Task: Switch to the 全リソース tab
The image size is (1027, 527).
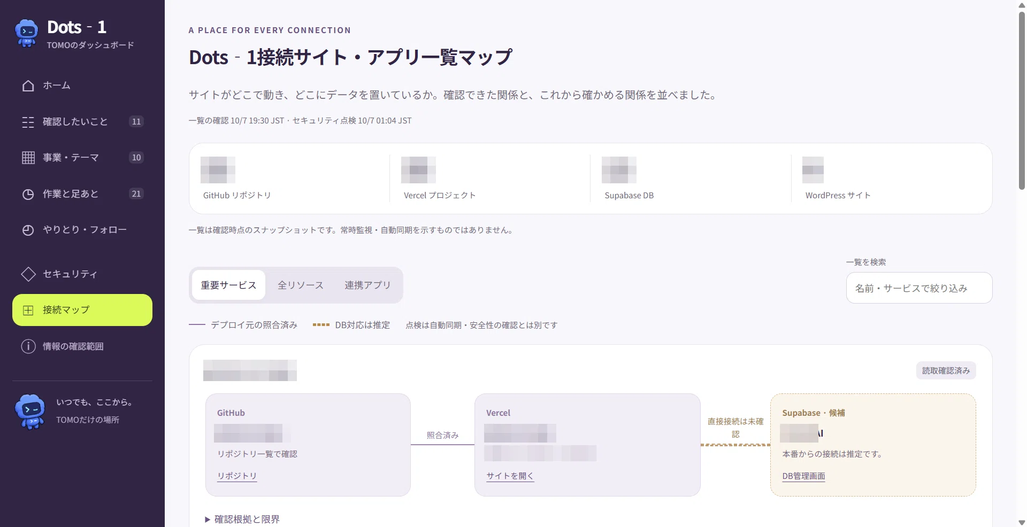Action: pos(301,285)
